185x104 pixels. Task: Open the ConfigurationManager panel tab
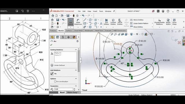(x=63, y=37)
